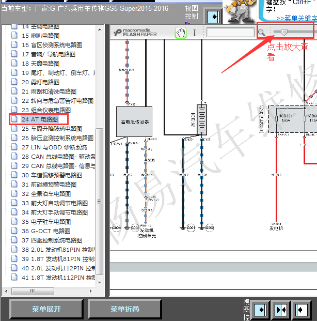Open 23 组合仪表电路图
Viewport: 317px width, 321px height.
[x=46, y=110]
